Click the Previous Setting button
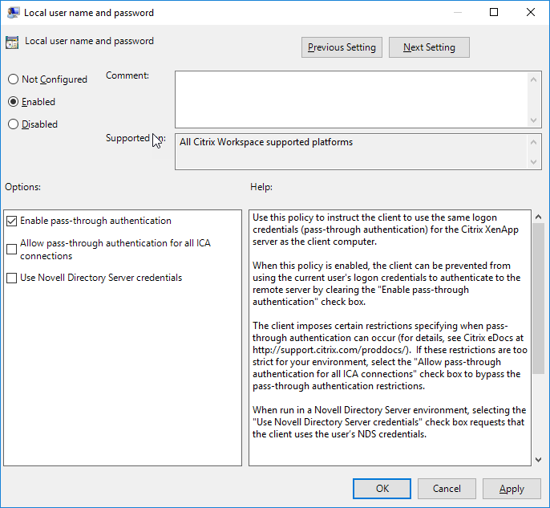The image size is (550, 508). pos(342,47)
